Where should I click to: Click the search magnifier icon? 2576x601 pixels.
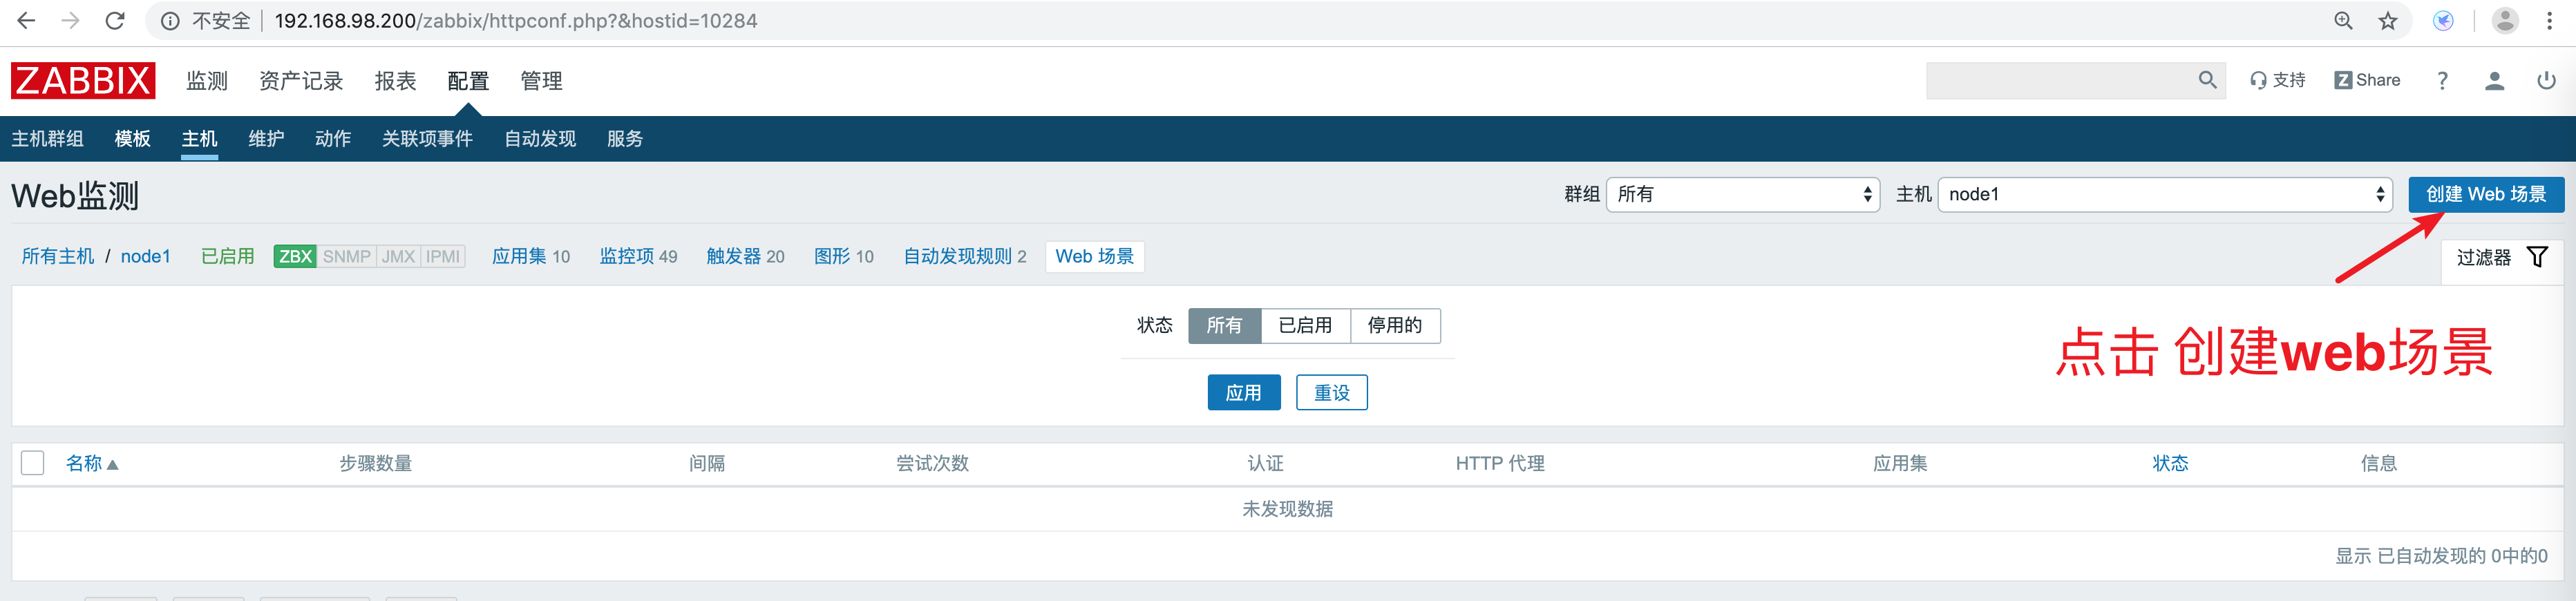[2207, 80]
